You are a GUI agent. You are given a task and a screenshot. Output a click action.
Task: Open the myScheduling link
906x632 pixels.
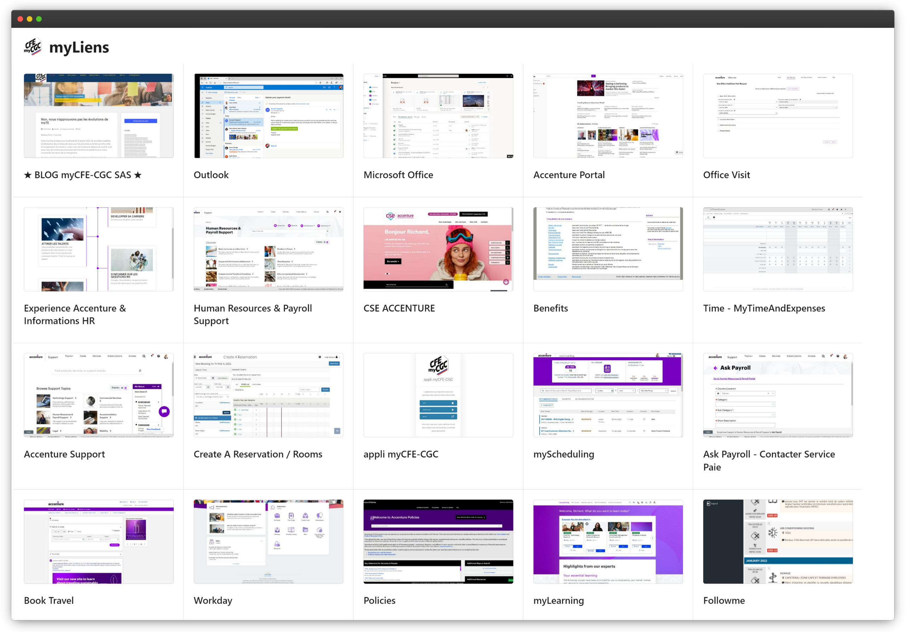pos(563,454)
